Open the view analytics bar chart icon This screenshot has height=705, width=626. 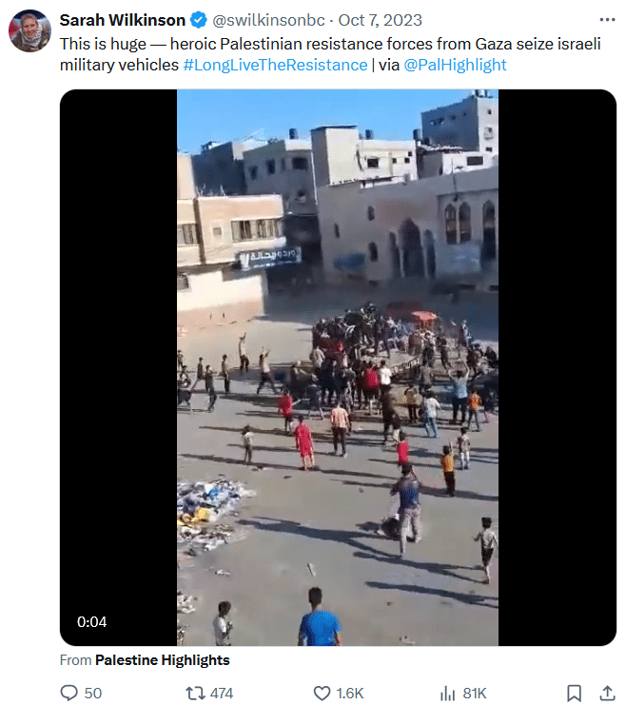coord(447,693)
